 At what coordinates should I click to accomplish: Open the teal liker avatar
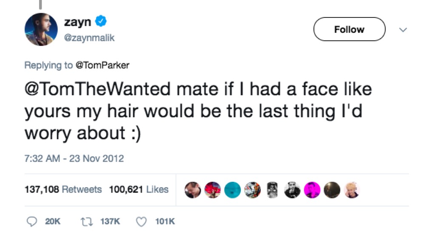tap(232, 190)
